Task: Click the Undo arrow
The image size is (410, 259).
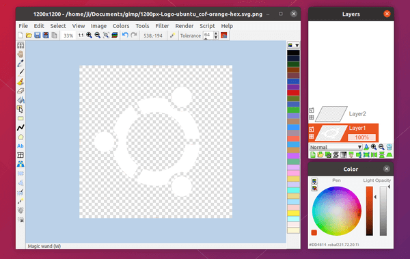Action: click(x=125, y=35)
